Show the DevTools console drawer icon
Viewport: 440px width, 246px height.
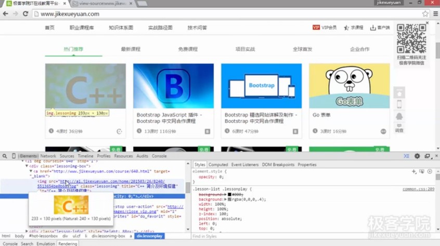[406, 156]
